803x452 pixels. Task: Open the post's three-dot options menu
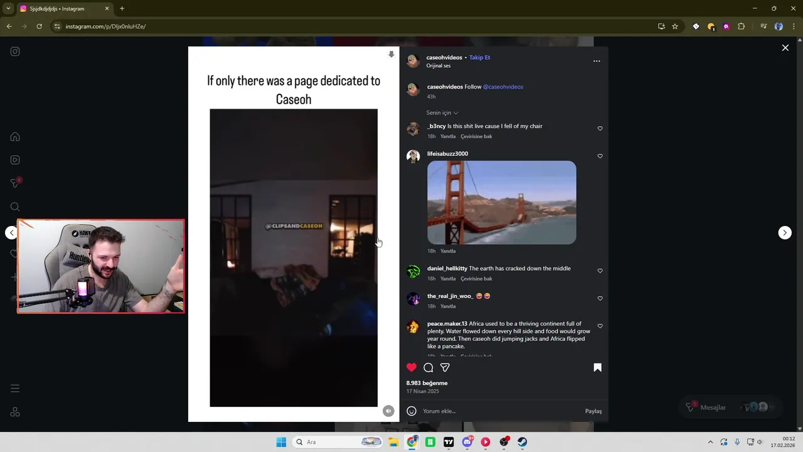click(597, 61)
